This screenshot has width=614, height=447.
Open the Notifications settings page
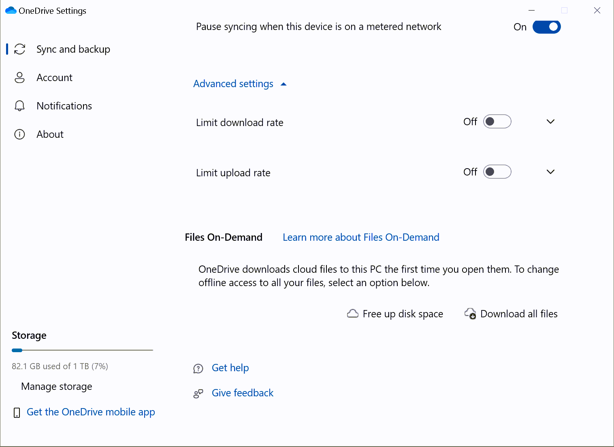tap(64, 106)
